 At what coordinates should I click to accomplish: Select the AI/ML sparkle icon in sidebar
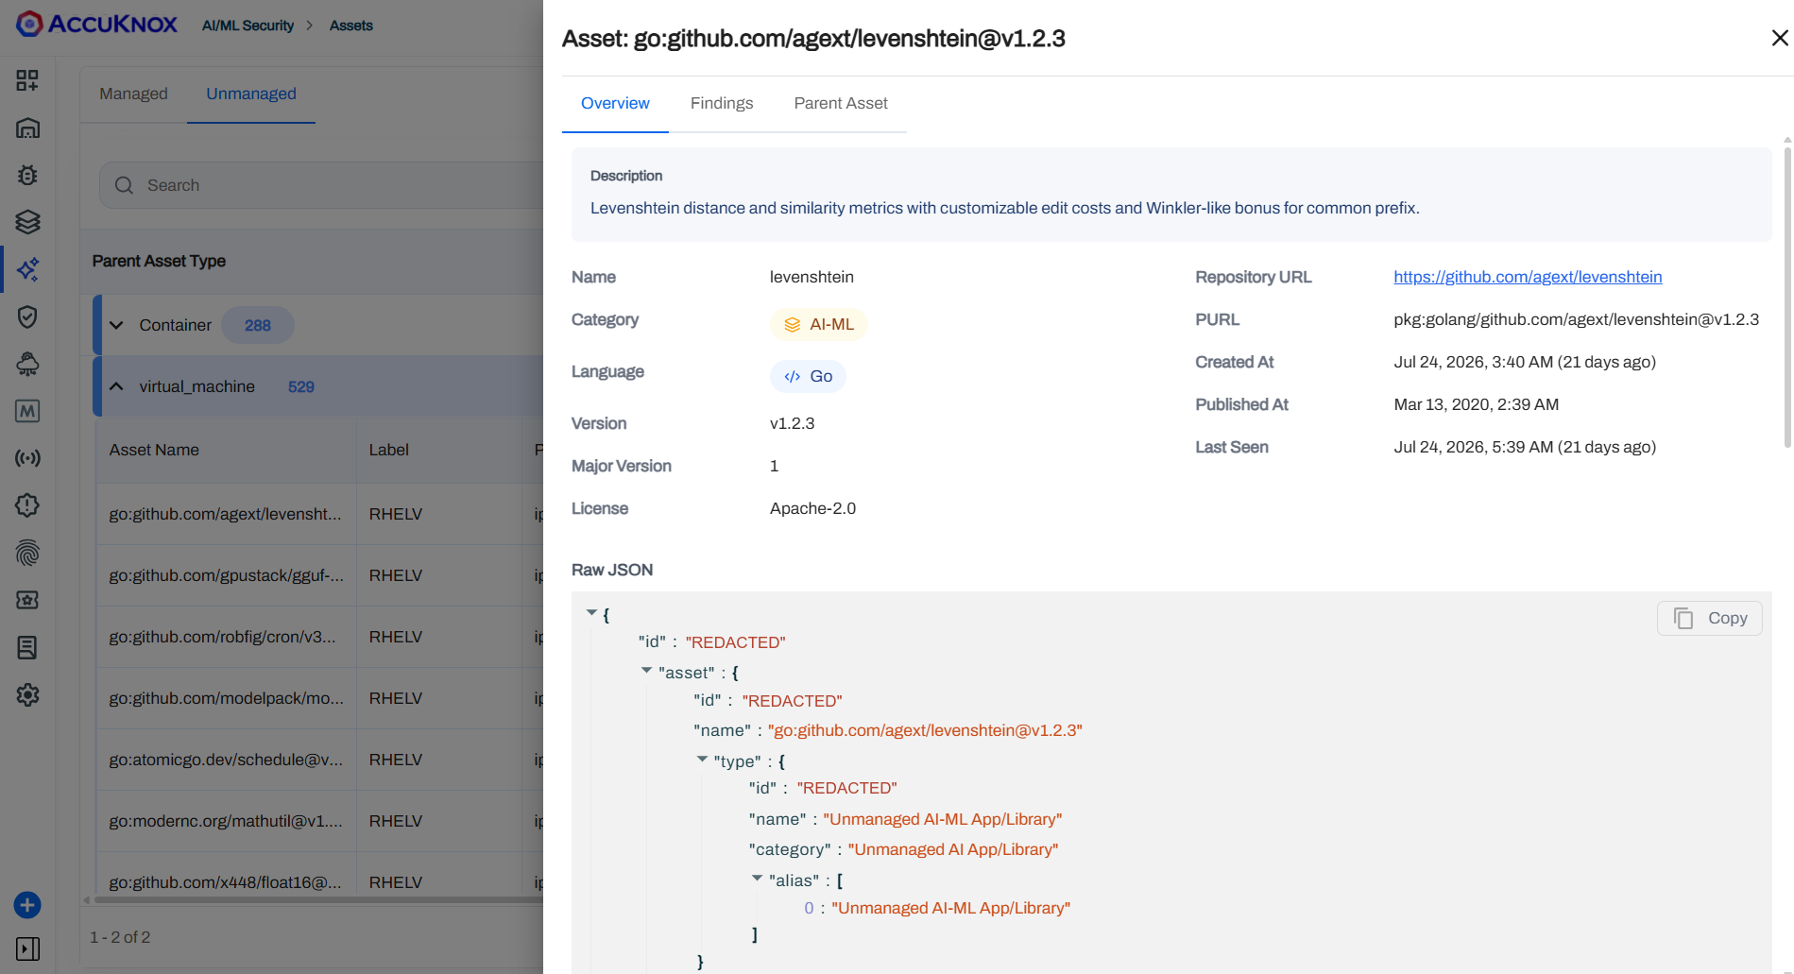pyautogui.click(x=27, y=269)
